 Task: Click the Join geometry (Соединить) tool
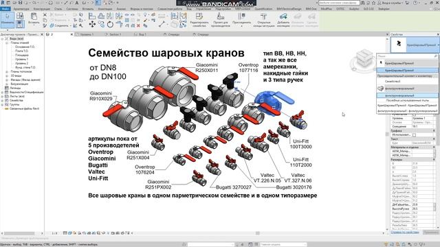(x=59, y=25)
